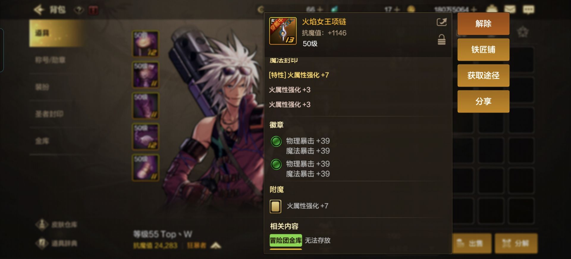571x259 pixels.
Task: Click the 分解 disassemble button
Action: pyautogui.click(x=516, y=243)
